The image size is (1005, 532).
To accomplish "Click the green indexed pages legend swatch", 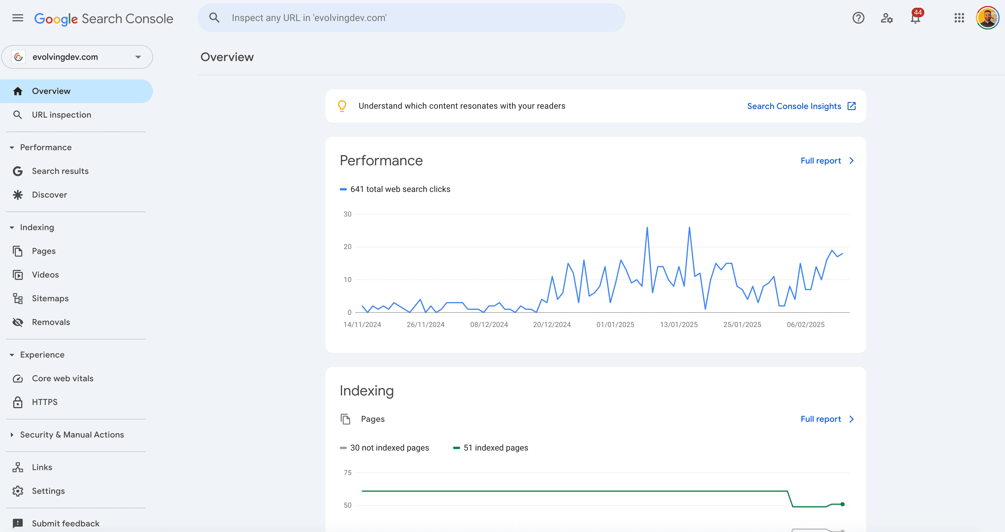I will [x=456, y=448].
